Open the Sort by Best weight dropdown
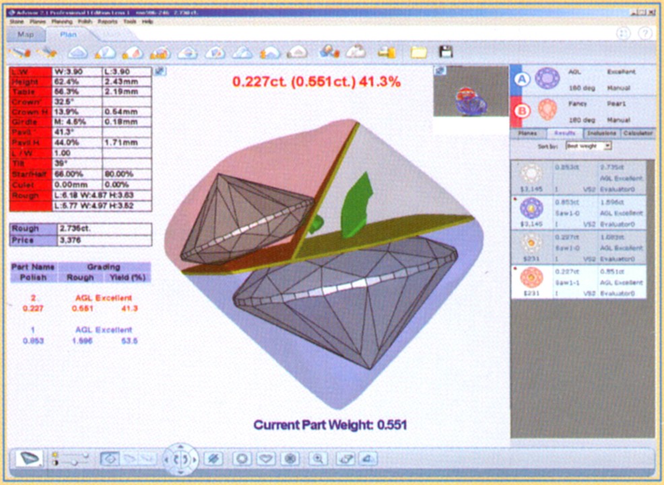The image size is (664, 485). click(x=589, y=145)
